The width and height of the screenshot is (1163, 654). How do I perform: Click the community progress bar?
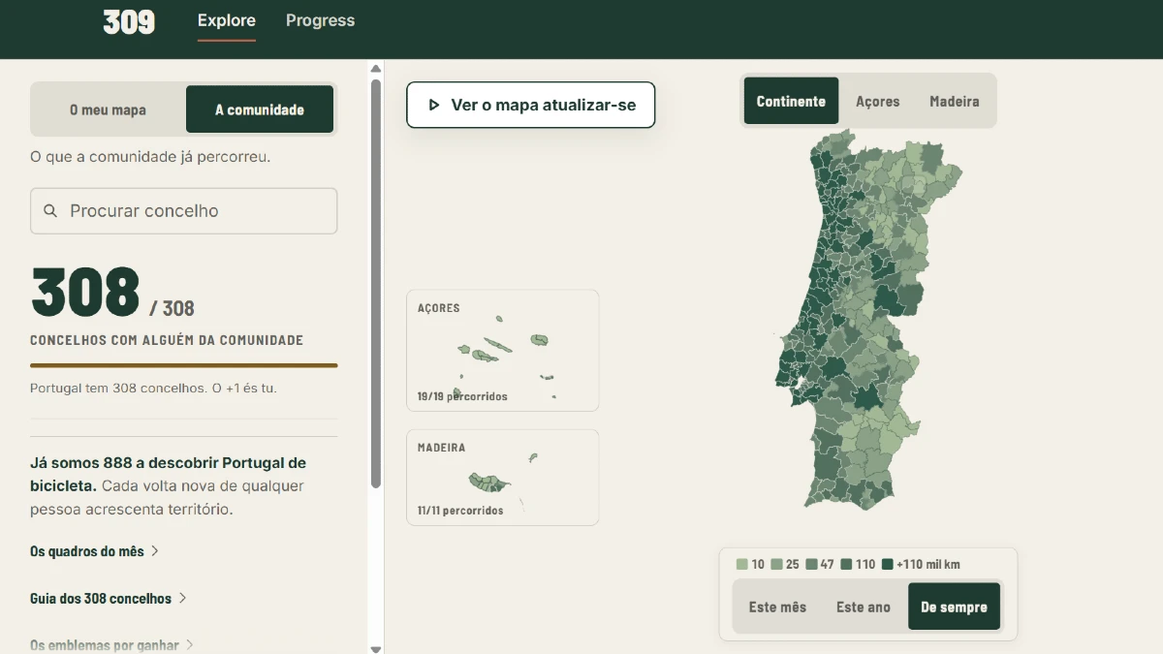184,365
